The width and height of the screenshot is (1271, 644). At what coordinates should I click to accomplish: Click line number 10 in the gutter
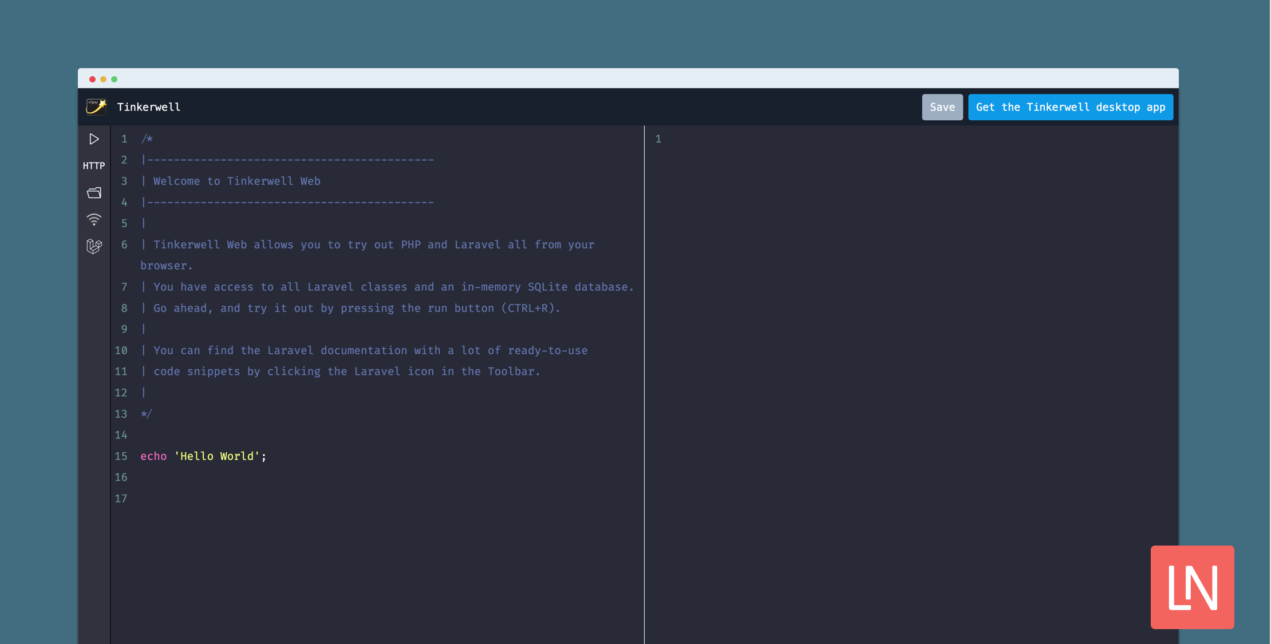[121, 350]
